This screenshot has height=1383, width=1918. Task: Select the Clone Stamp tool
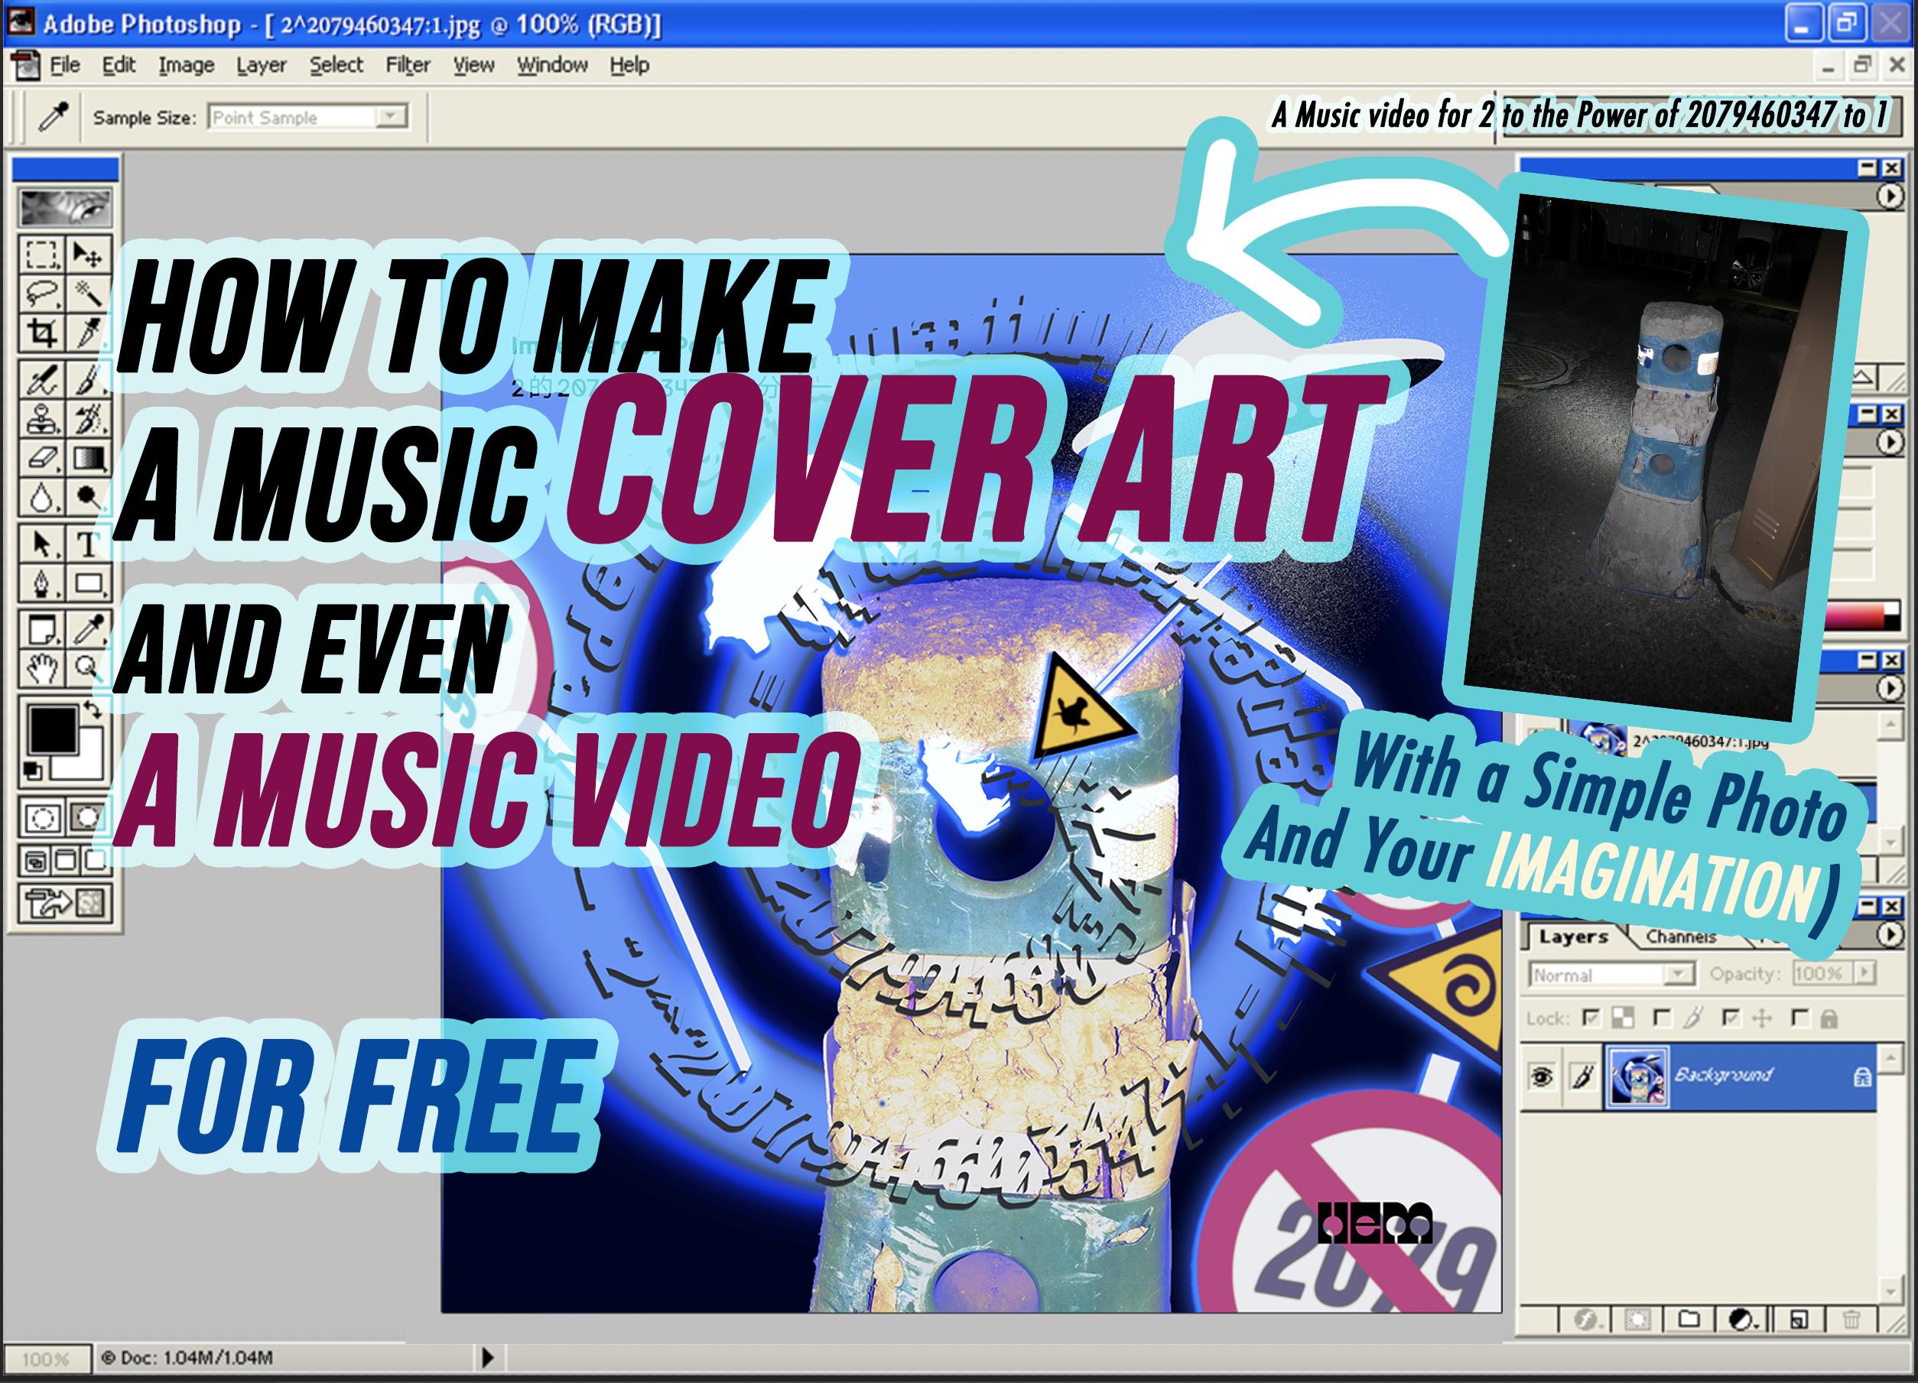[41, 418]
